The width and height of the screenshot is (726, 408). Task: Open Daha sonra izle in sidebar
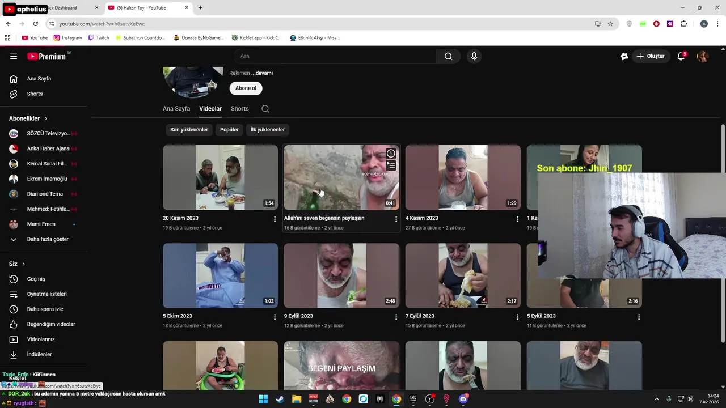click(x=44, y=309)
